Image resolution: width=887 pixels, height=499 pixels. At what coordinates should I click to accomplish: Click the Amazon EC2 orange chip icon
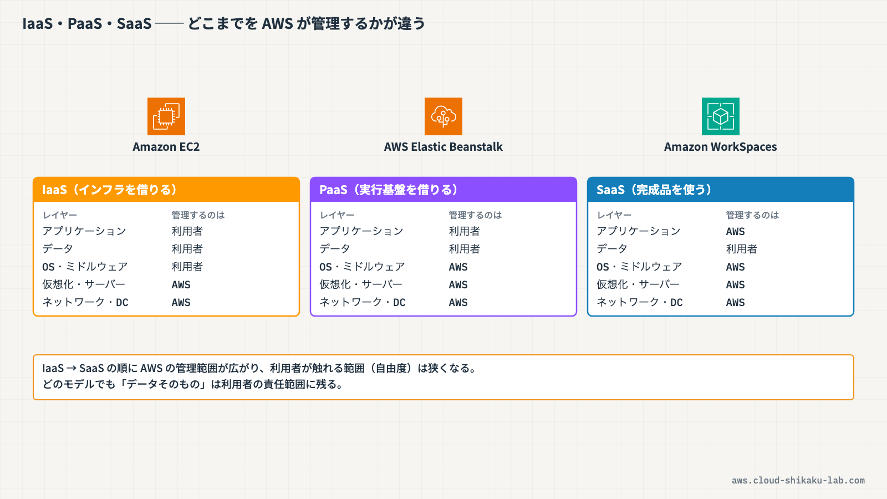tap(166, 116)
